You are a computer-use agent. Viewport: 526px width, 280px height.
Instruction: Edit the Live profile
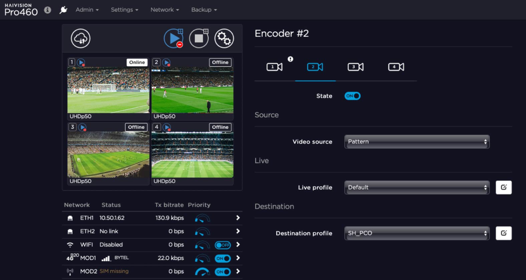pos(503,187)
